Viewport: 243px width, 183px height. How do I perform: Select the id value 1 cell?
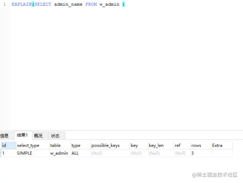pos(8,153)
